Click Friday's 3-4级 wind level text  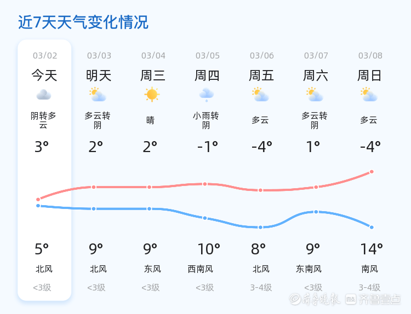pyautogui.click(x=261, y=287)
